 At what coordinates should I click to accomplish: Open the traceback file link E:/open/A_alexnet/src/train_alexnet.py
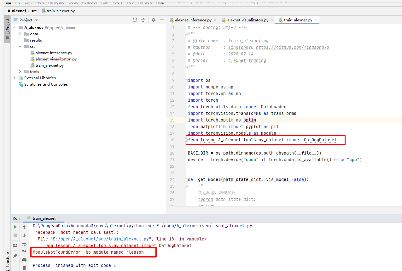tap(101, 239)
